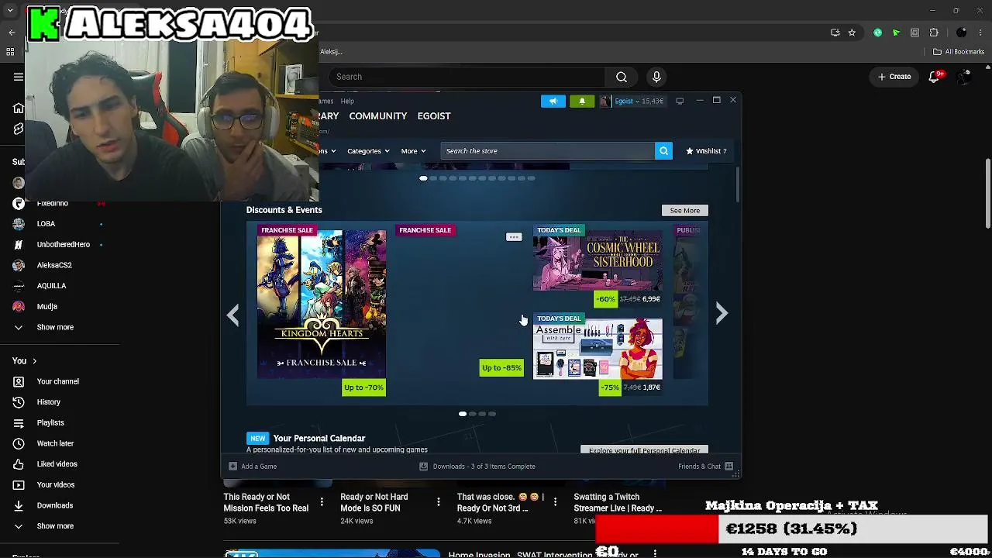
Task: Click the Steam downloads icon in footer
Action: tap(423, 467)
